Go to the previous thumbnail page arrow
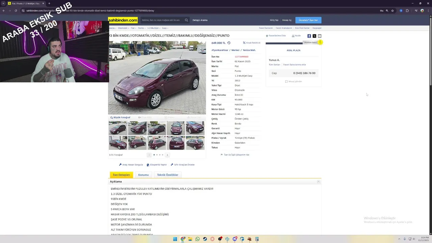 coord(149,155)
